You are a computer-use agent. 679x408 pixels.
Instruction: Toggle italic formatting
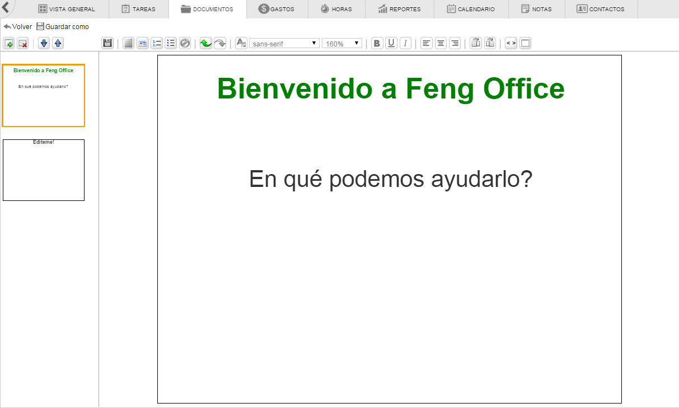(x=405, y=44)
